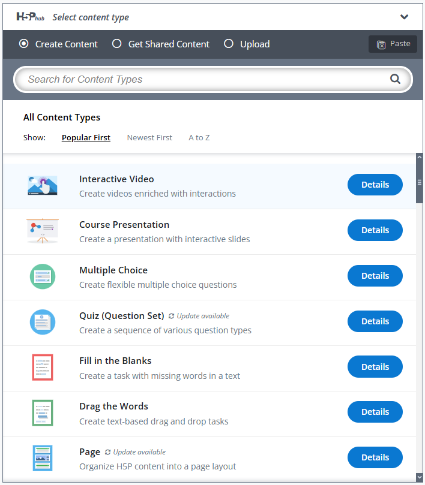Open Details for Interactive Video
425x485 pixels.
[375, 185]
